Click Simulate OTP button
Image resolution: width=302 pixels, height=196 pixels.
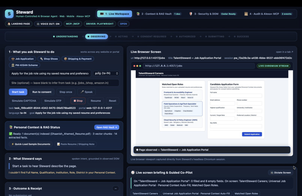(x=53, y=101)
